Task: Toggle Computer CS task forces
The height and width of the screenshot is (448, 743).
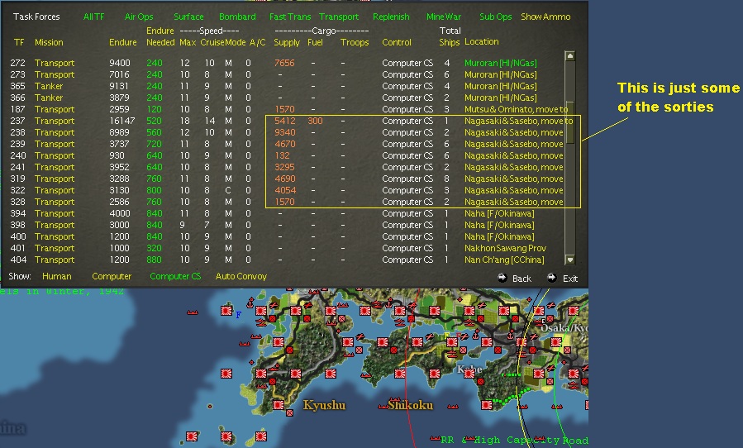Action: pyautogui.click(x=175, y=276)
